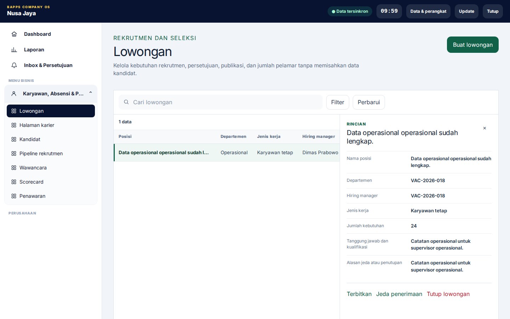Open the Kandidat section
The width and height of the screenshot is (510, 319).
(x=51, y=139)
